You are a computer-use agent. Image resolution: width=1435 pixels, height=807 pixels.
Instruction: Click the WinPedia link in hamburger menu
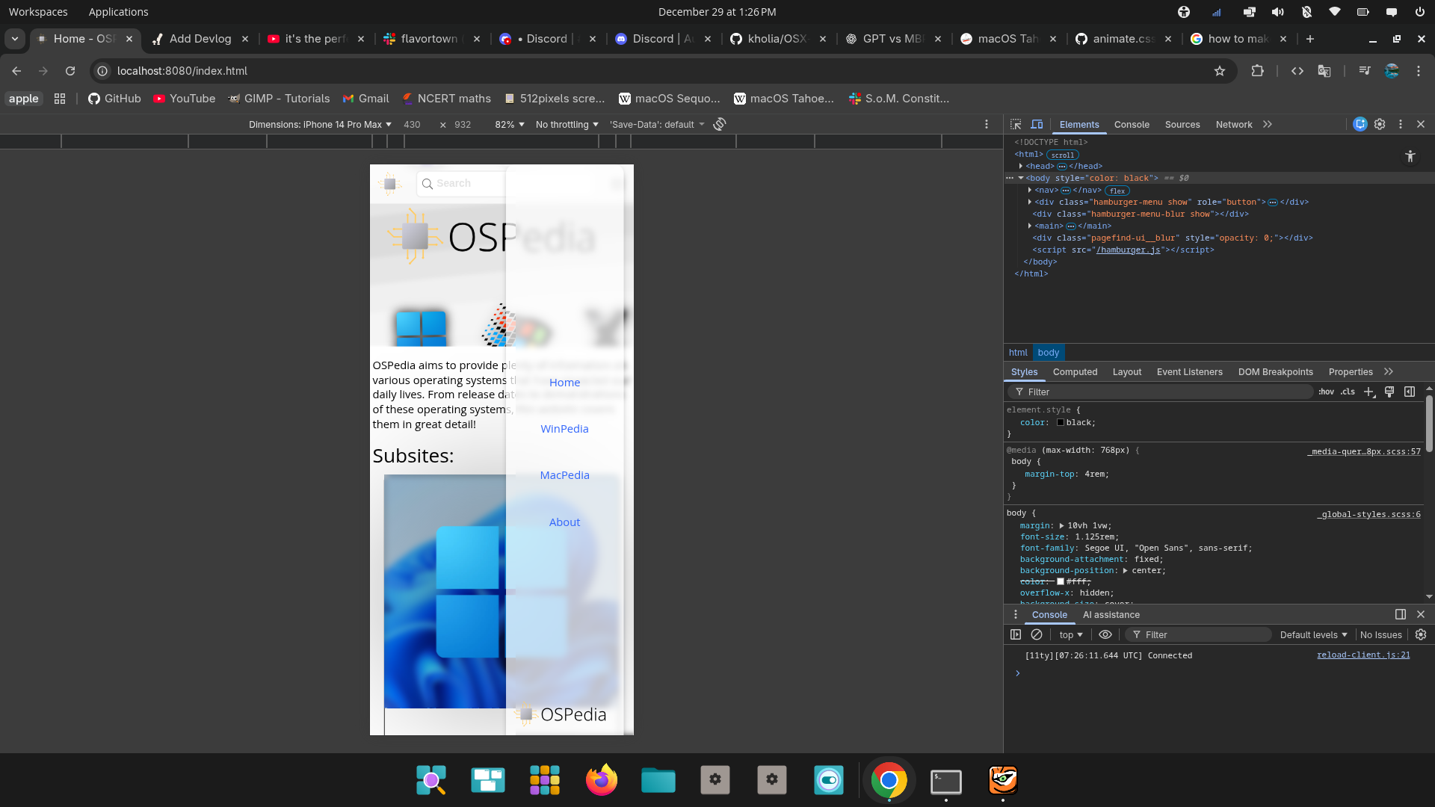pyautogui.click(x=564, y=429)
